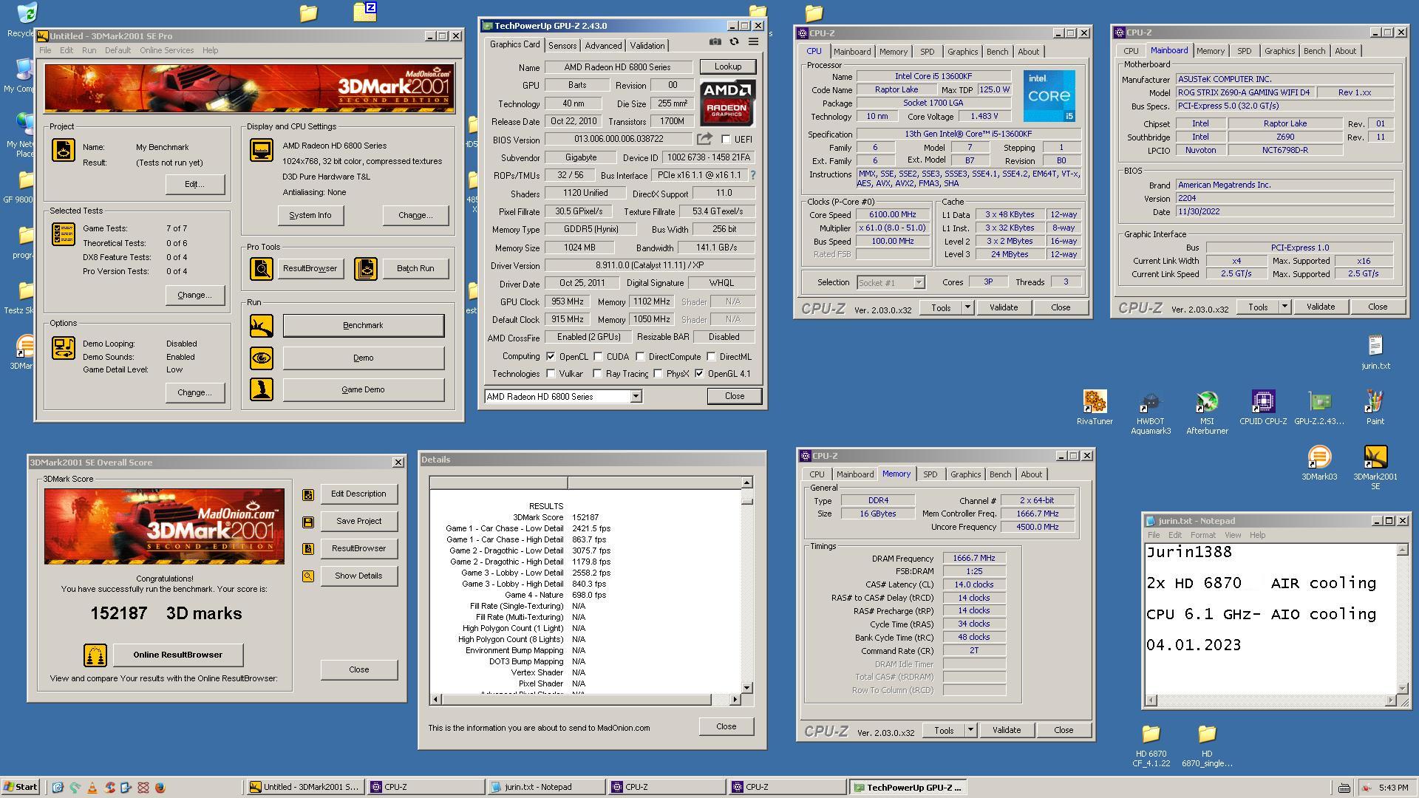
Task: Open GPU-Z.2.43 desktop shortcut
Action: click(1319, 408)
